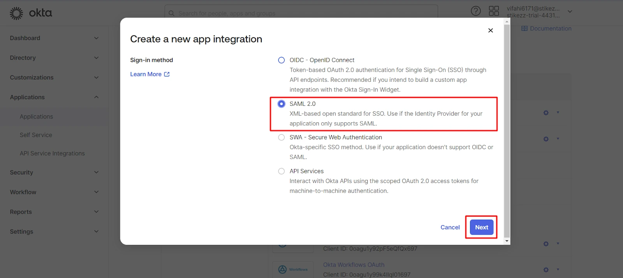Open the apps grid icon
Screen dimensions: 623x278
pos(494,11)
